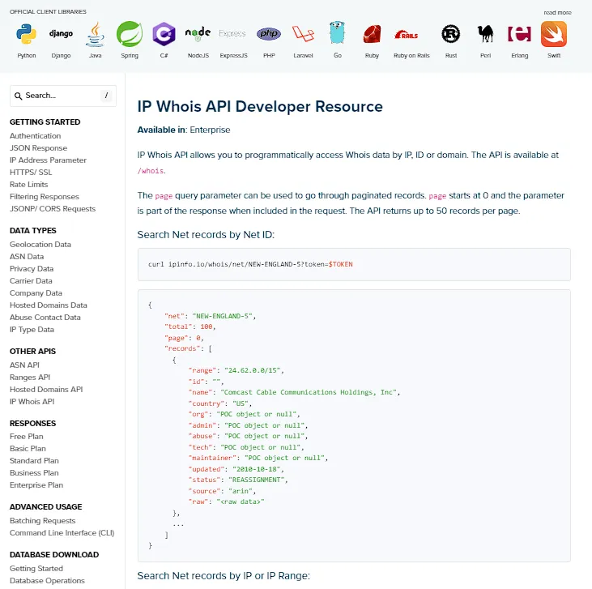Click the slash shortcut key in search
The image size is (592, 589).
coord(106,96)
